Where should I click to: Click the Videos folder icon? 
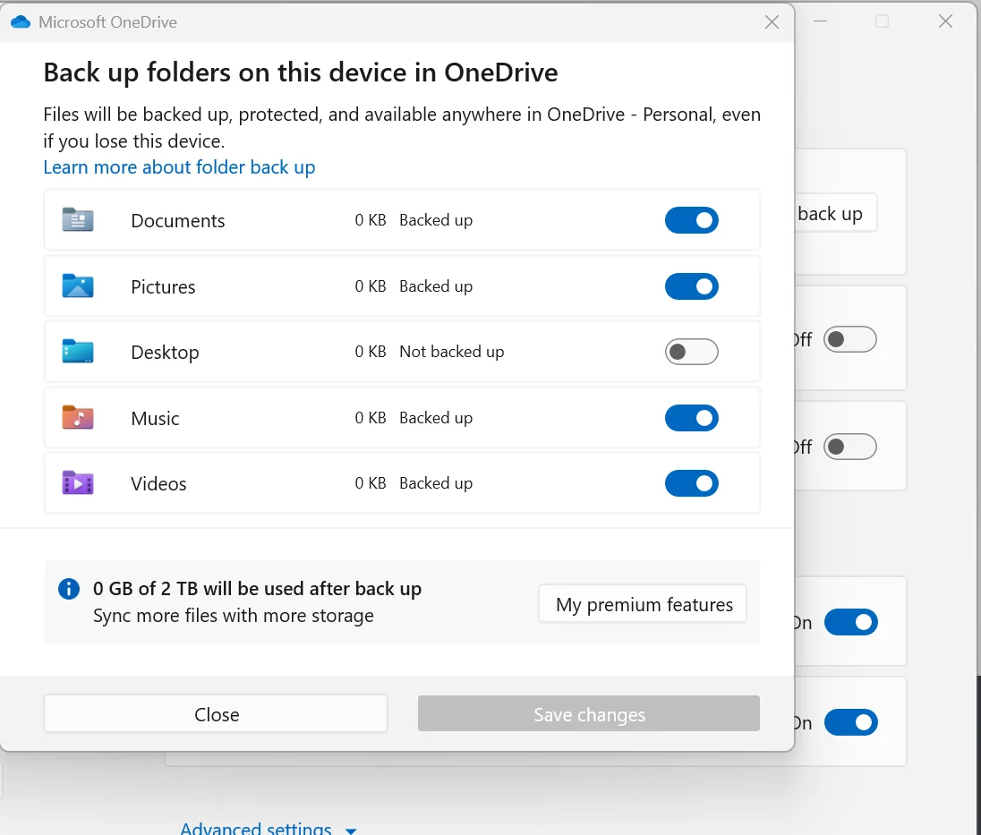point(78,483)
